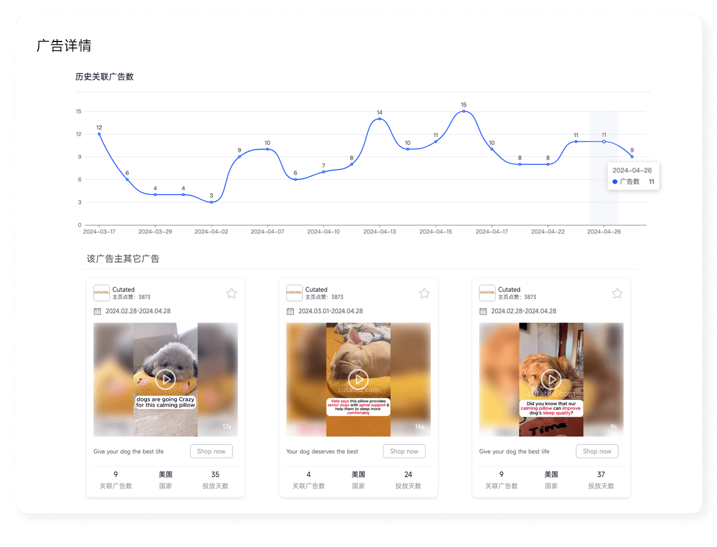Click the Cutated brand logo on the first card
This screenshot has height=547, width=717.
coord(101,293)
